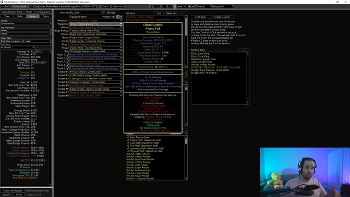This screenshot has height=197, width=350.
Task: Switch to the Tree tab
Action: coord(7,16)
